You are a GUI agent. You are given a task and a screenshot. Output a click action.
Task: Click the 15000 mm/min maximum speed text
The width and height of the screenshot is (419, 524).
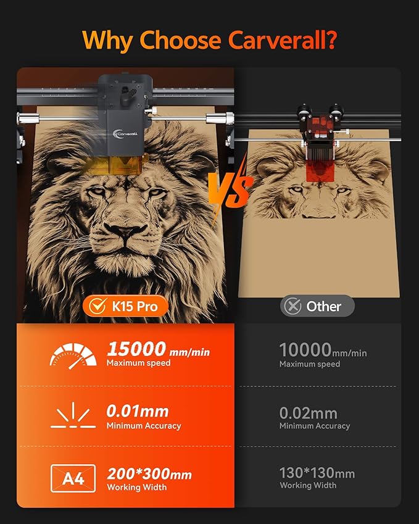(x=159, y=354)
